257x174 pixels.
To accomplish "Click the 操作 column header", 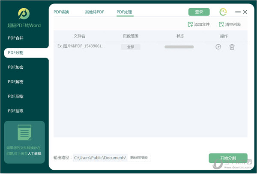I will tap(224, 36).
